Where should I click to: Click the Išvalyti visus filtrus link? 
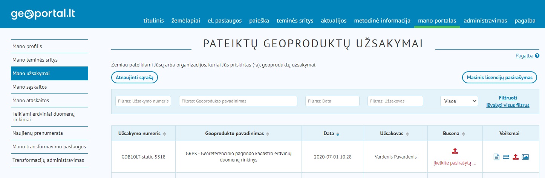coord(508,106)
